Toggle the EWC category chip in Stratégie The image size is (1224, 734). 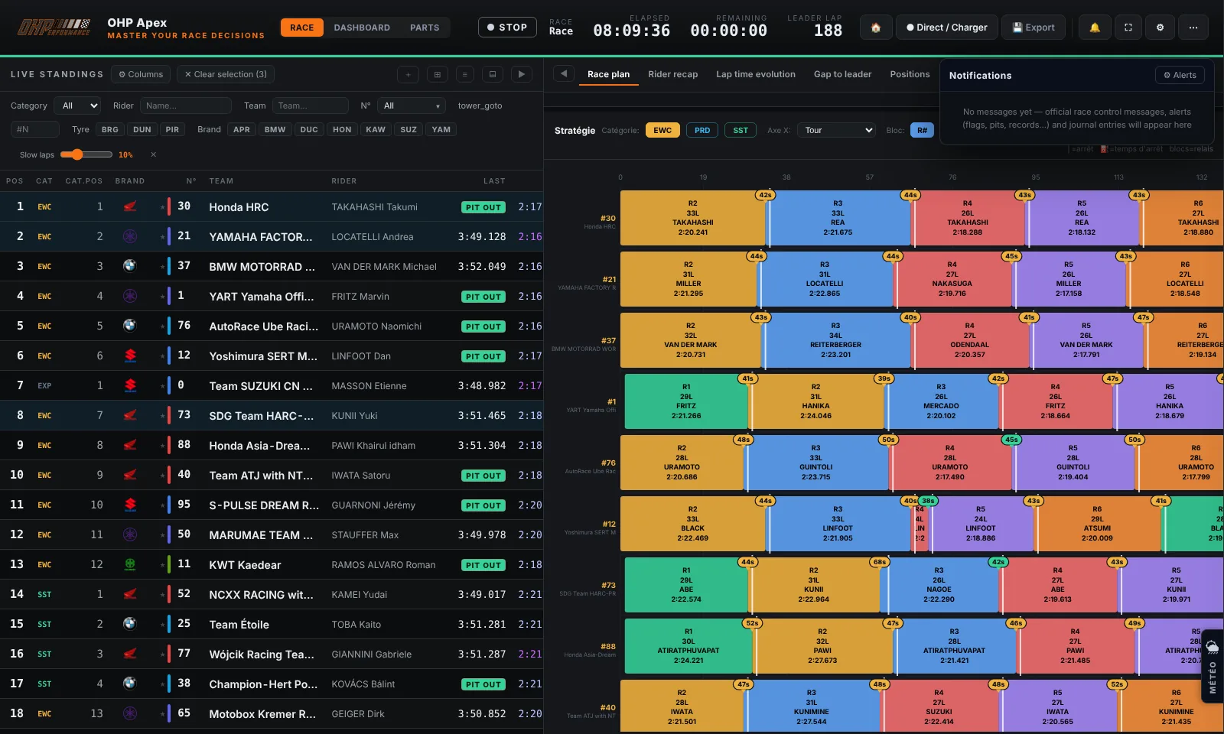(x=662, y=130)
